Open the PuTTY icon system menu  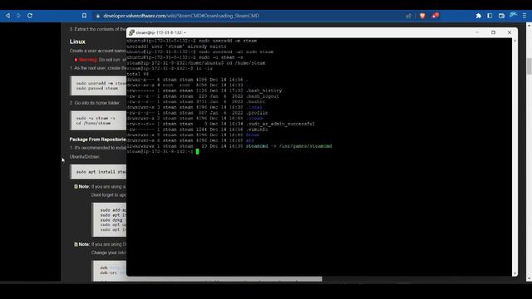click(x=131, y=32)
